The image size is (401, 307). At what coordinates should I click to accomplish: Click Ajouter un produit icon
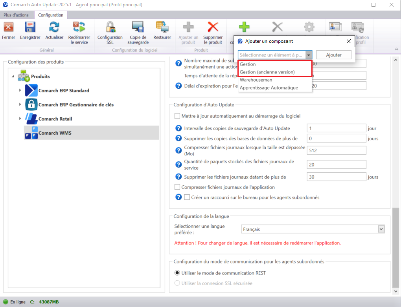[188, 27]
